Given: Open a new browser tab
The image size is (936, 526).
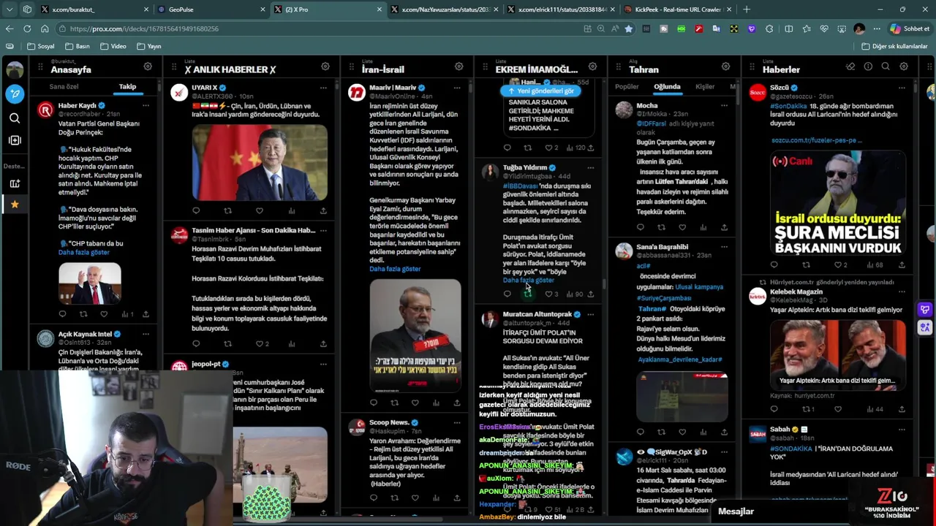Looking at the screenshot, I should click(746, 9).
